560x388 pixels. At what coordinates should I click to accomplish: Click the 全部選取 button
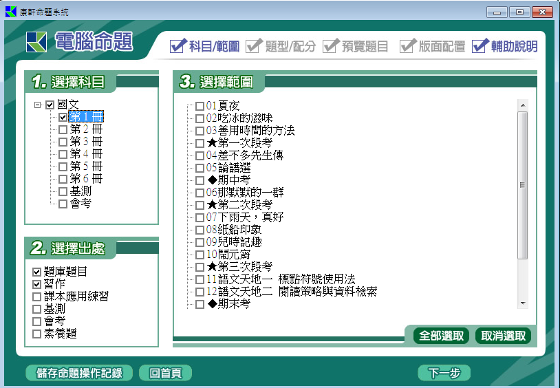pyautogui.click(x=441, y=336)
